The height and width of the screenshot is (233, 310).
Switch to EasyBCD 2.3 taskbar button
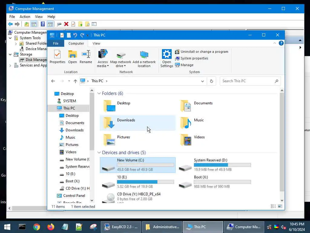pyautogui.click(x=121, y=227)
